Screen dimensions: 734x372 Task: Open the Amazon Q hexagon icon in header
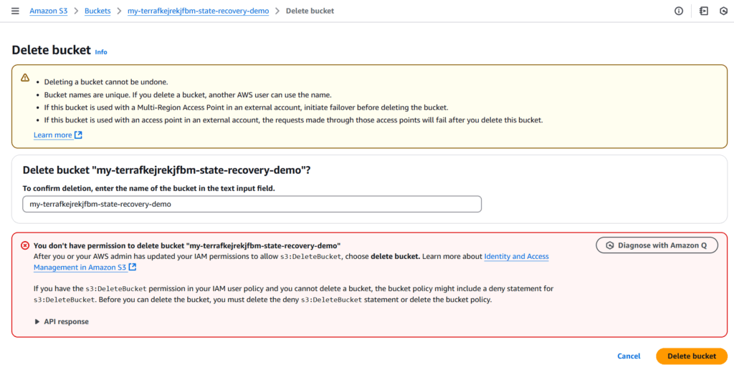pos(723,11)
